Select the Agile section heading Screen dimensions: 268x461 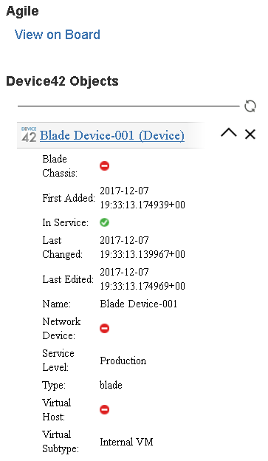pos(22,11)
